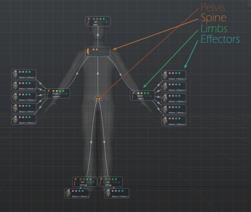This screenshot has height=212, width=251.
Task: Click the GEN tag on Head node
Action: pyautogui.click(x=96, y=22)
